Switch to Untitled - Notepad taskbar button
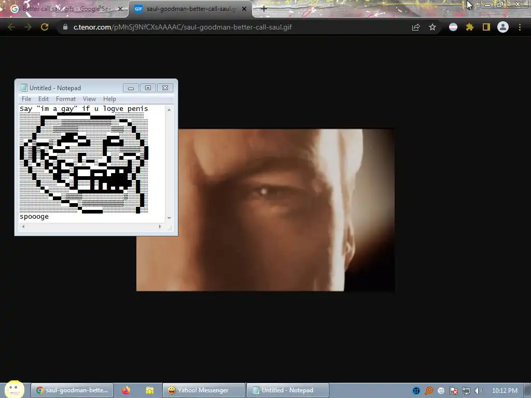This screenshot has width=531, height=398. pyautogui.click(x=287, y=390)
